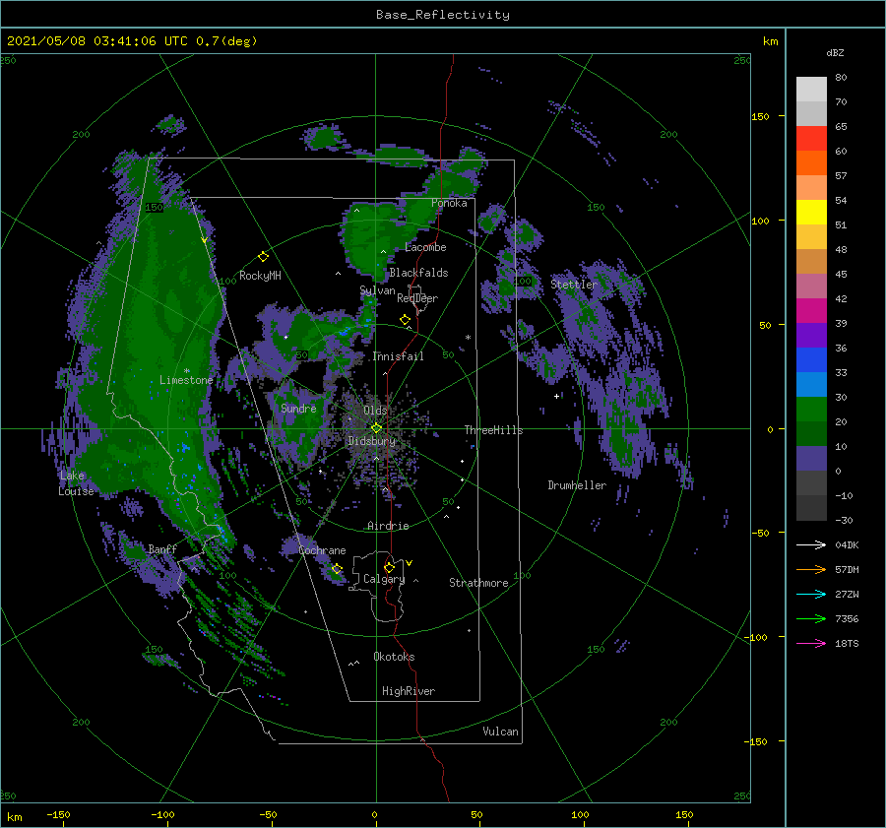
Task: Pick the magenta swatch between 42 and 39
Action: [x=811, y=311]
